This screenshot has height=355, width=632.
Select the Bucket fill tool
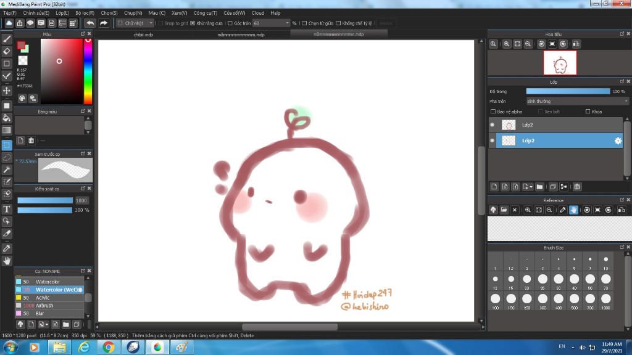click(7, 118)
